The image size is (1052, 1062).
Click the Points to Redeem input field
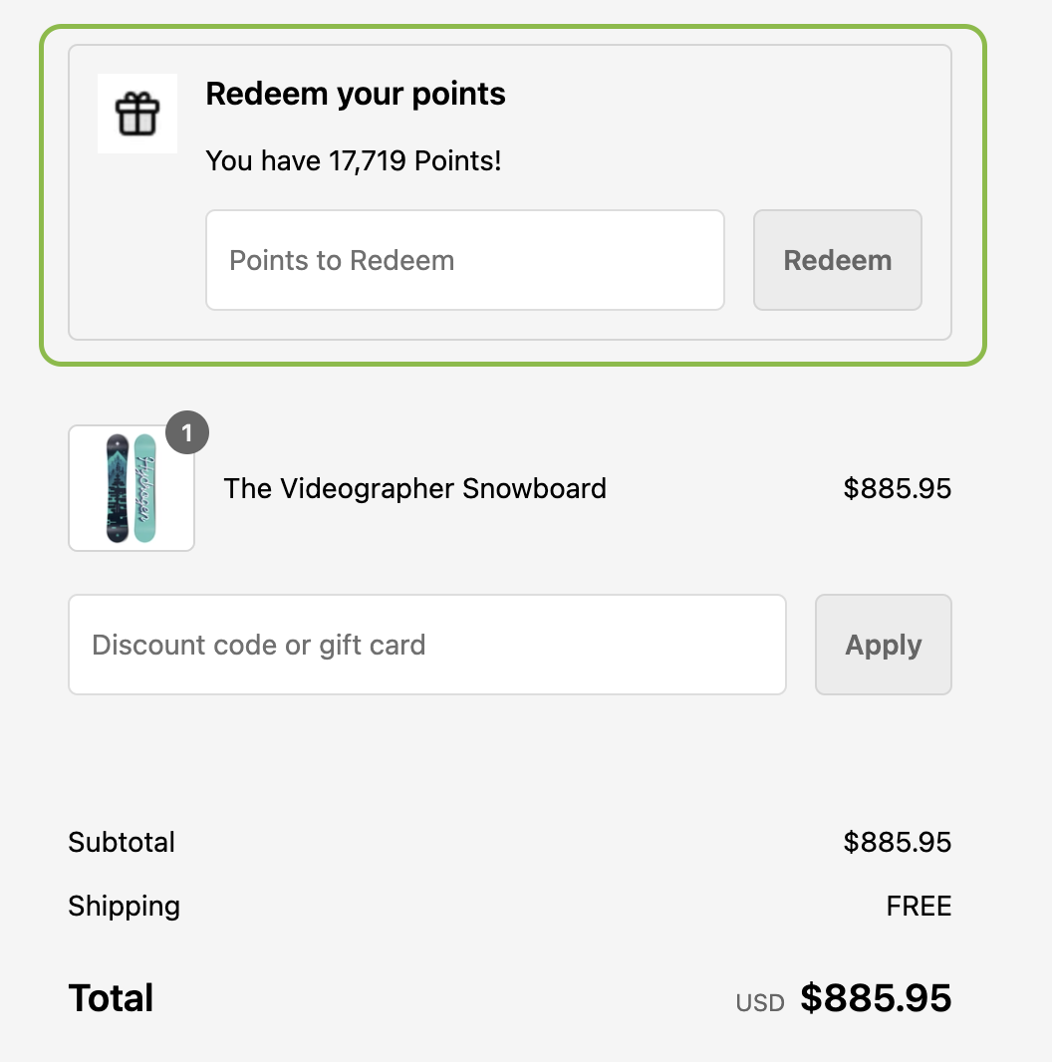coord(464,260)
